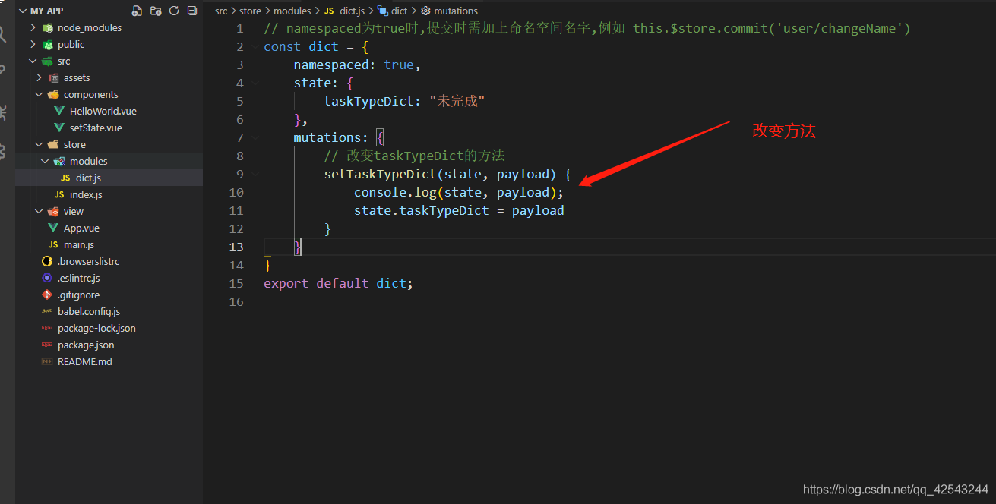Open the Extensions view in activity bar
The width and height of the screenshot is (996, 504).
3,151
